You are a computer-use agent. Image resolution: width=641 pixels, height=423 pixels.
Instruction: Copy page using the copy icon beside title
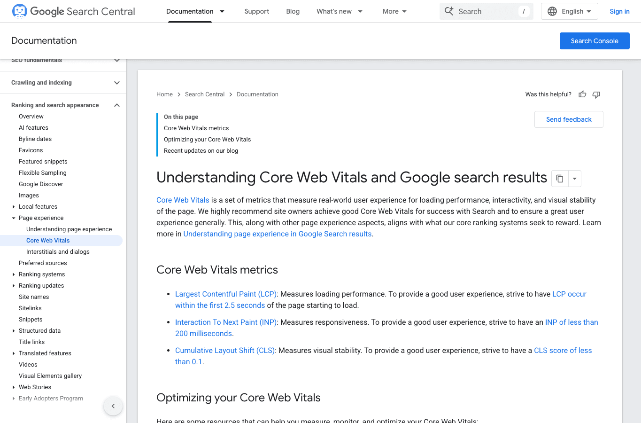click(560, 179)
